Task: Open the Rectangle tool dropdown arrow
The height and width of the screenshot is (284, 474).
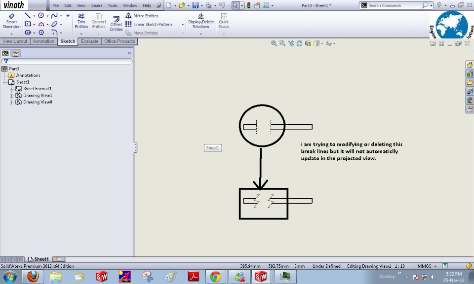Action: 34,25
